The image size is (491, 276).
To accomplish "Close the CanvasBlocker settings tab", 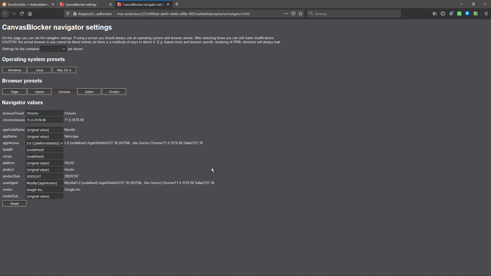I will click(x=110, y=4).
